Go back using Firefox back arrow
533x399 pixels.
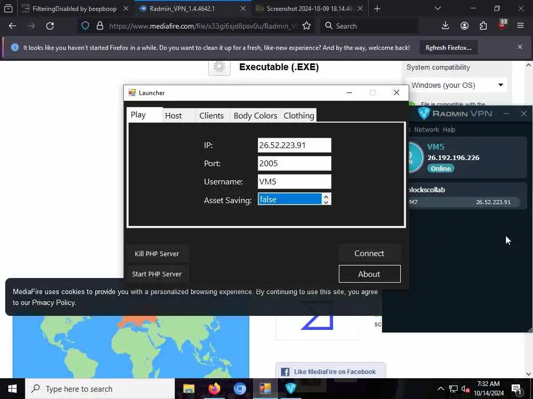coord(12,26)
